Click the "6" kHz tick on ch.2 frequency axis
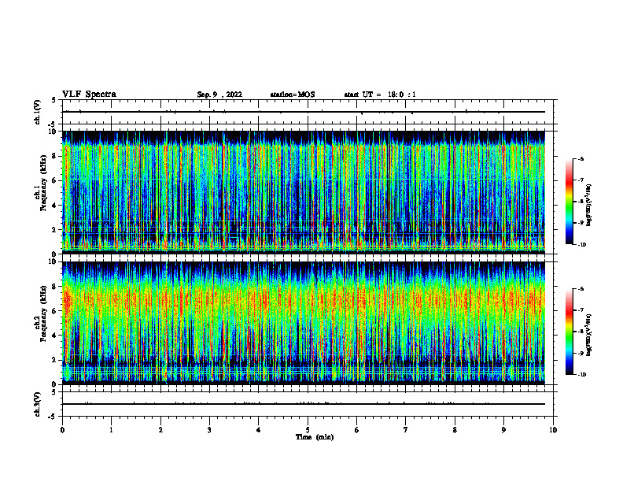Viewport: 623px width, 482px height. 55,311
